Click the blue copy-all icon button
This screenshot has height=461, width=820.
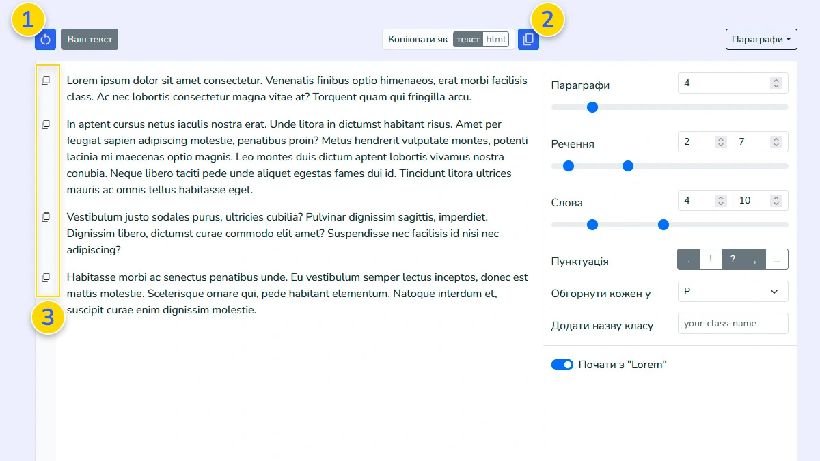point(528,40)
